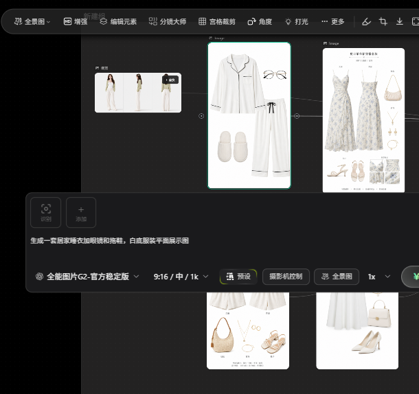Viewport: 419px width, 394px height.
Task: Click the Image label above floral dress card
Action: [x=331, y=43]
